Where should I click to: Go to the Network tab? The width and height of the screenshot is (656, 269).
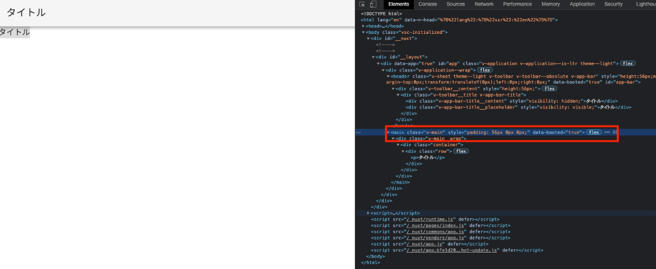point(484,4)
